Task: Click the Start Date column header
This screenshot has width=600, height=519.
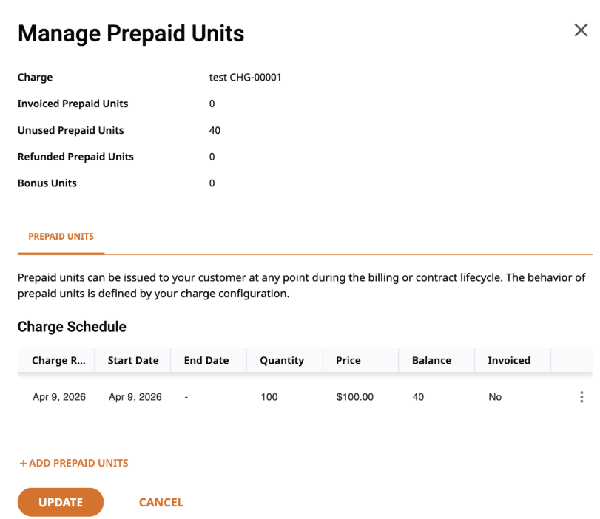Action: click(x=132, y=360)
